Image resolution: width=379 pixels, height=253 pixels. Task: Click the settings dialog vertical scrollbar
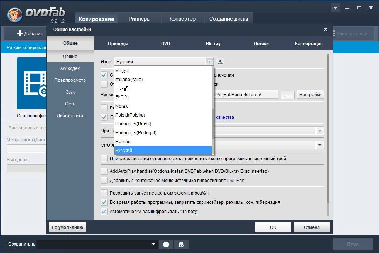click(328, 129)
